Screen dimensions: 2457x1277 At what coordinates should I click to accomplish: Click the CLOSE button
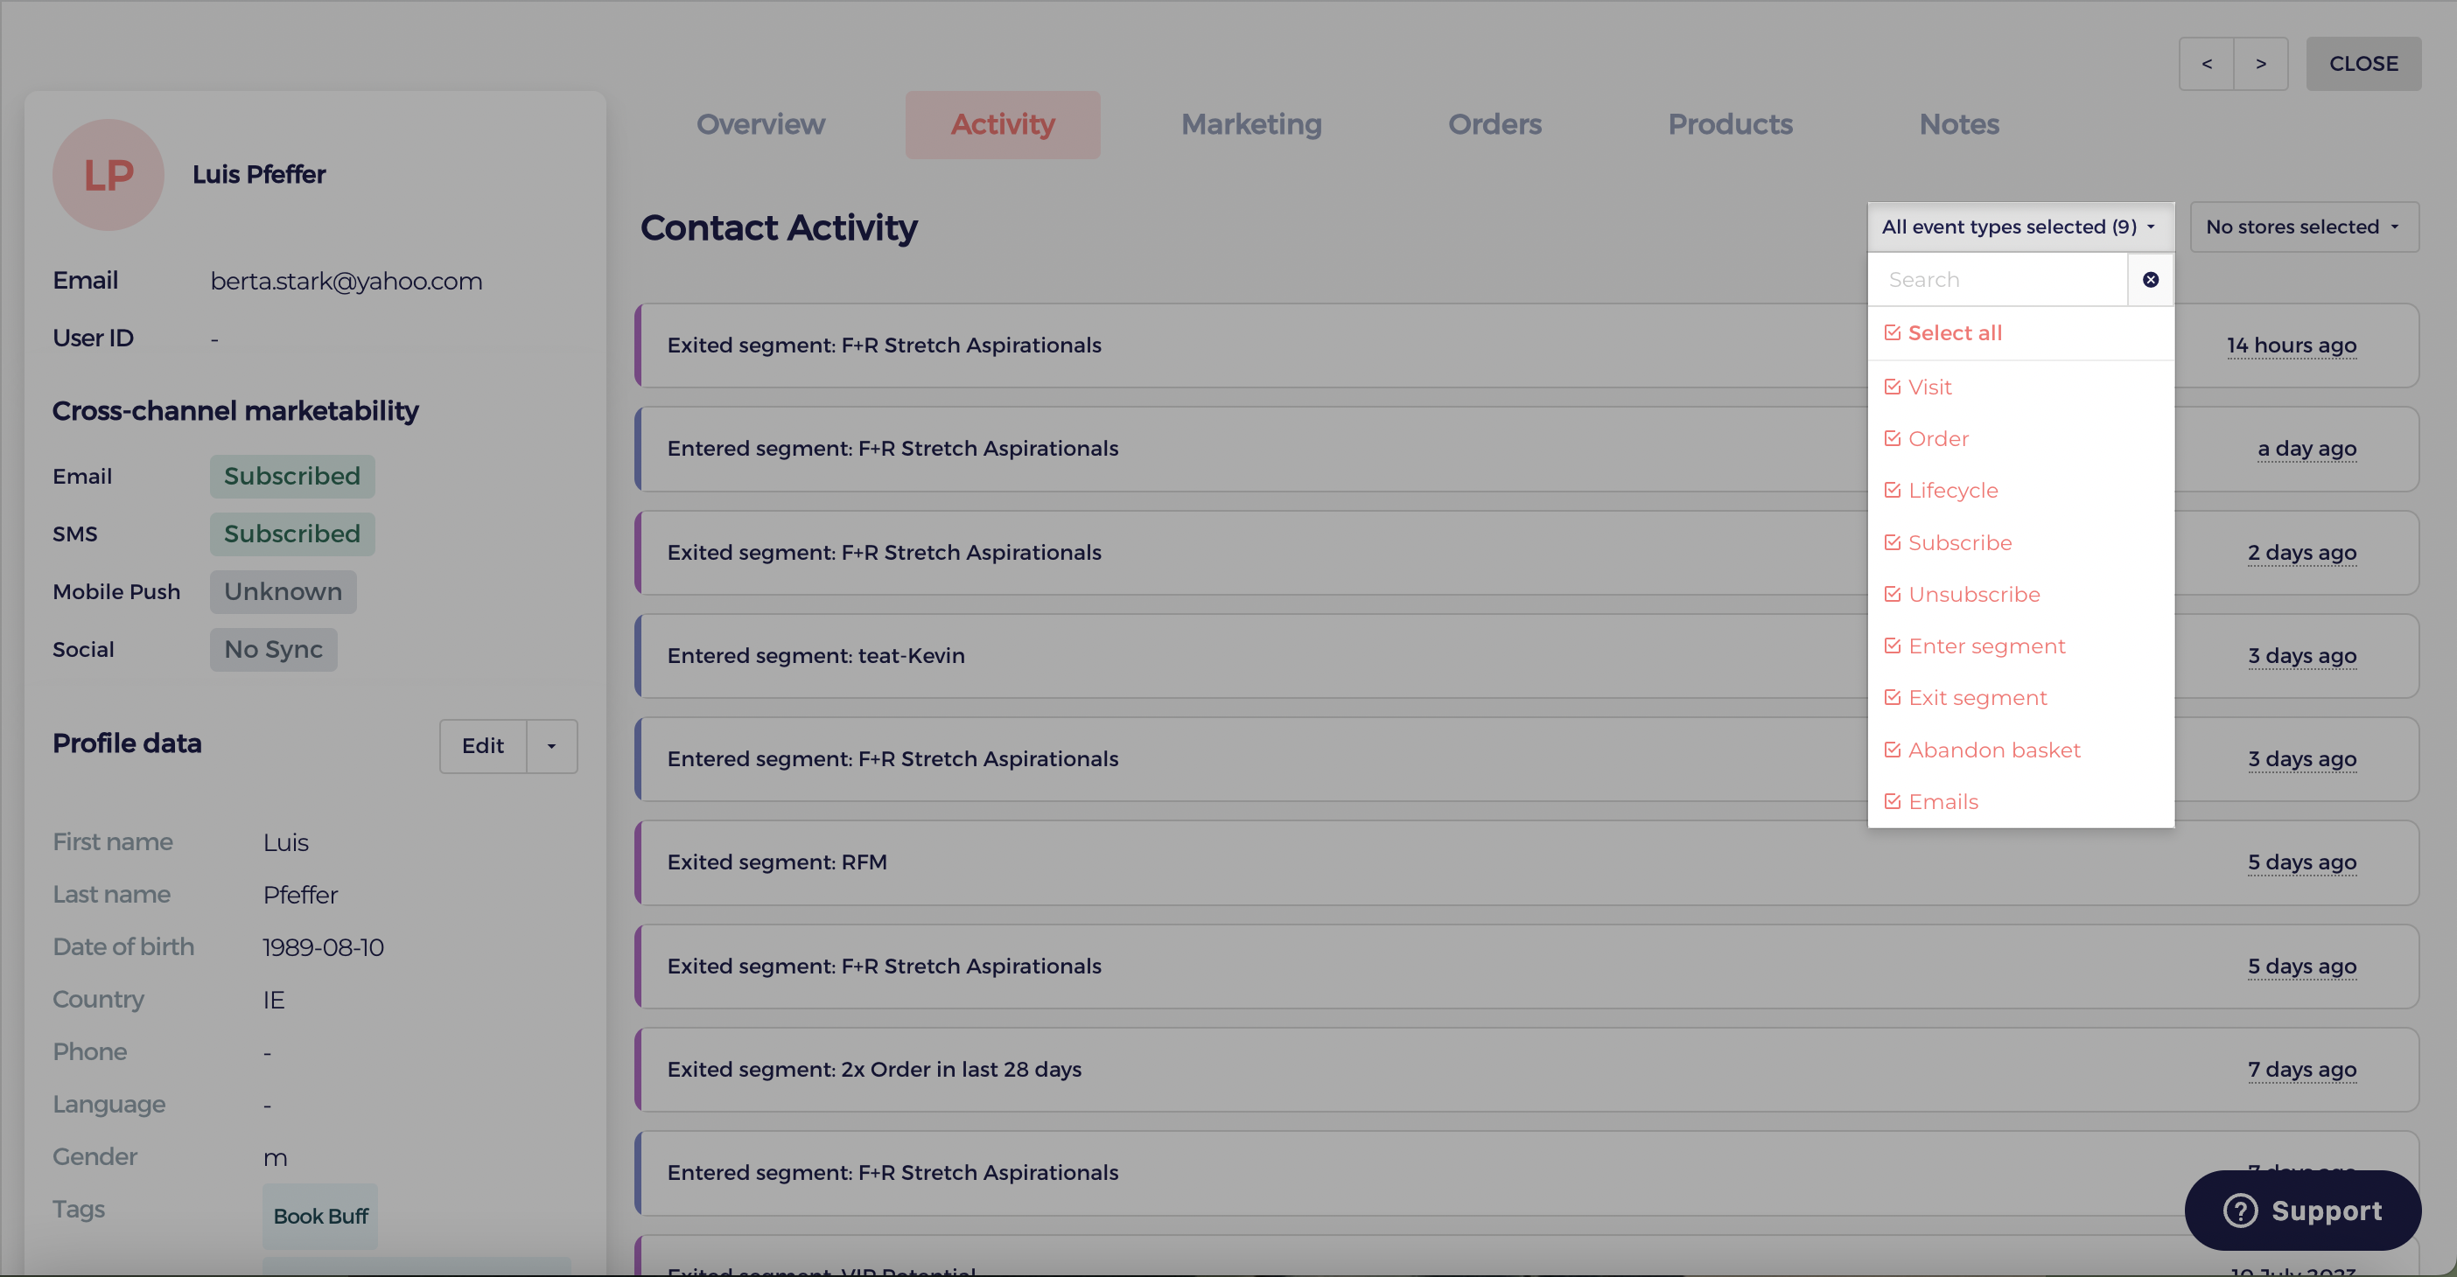coord(2363,64)
